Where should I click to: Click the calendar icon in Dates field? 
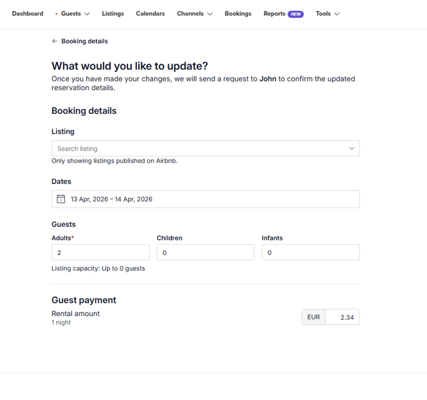61,199
